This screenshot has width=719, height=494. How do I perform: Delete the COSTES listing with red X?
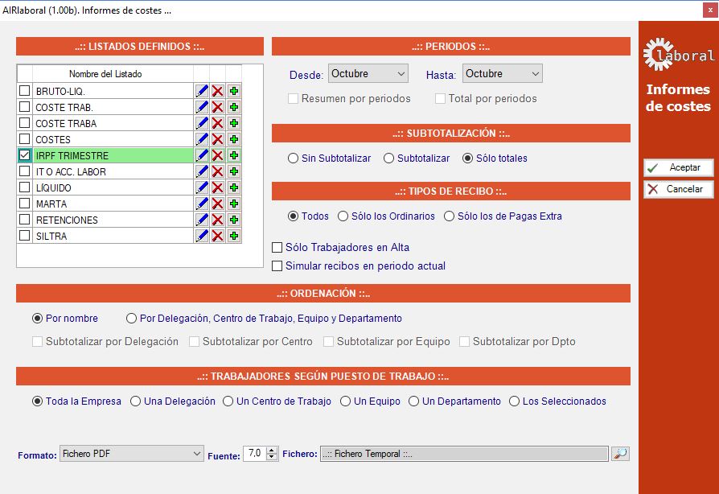pyautogui.click(x=217, y=140)
